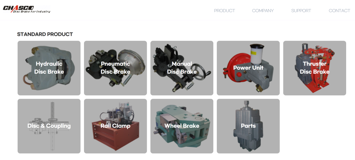Image resolution: width=355 pixels, height=160 pixels.
Task: Select the Disc & Coupling tile
Action: click(49, 126)
